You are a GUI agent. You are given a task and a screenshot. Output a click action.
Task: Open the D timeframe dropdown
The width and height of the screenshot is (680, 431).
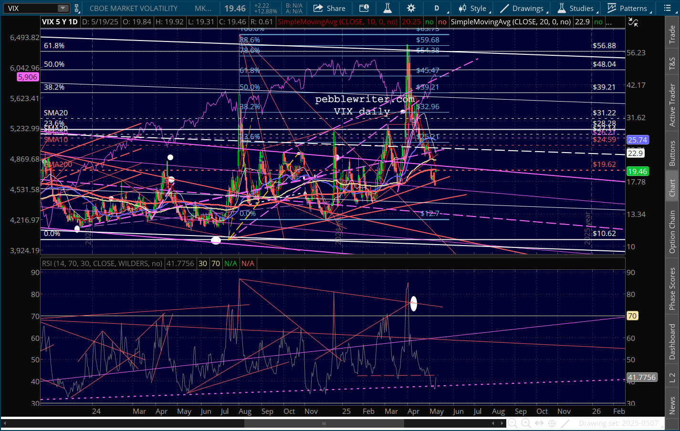pos(436,8)
